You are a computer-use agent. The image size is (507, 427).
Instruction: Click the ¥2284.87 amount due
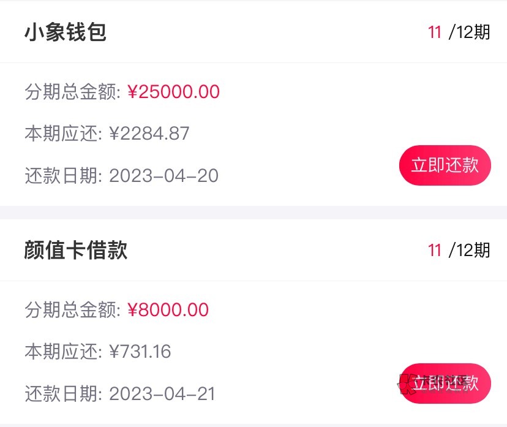[149, 134]
